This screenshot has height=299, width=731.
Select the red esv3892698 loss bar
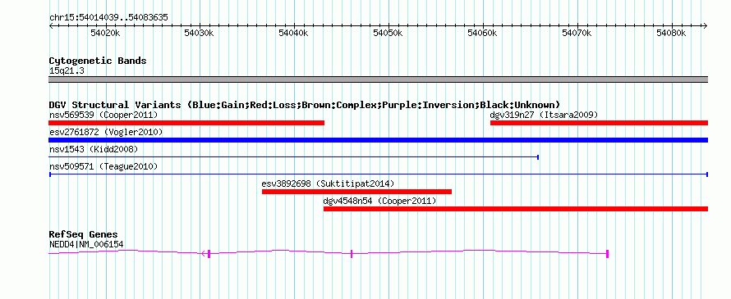[356, 192]
